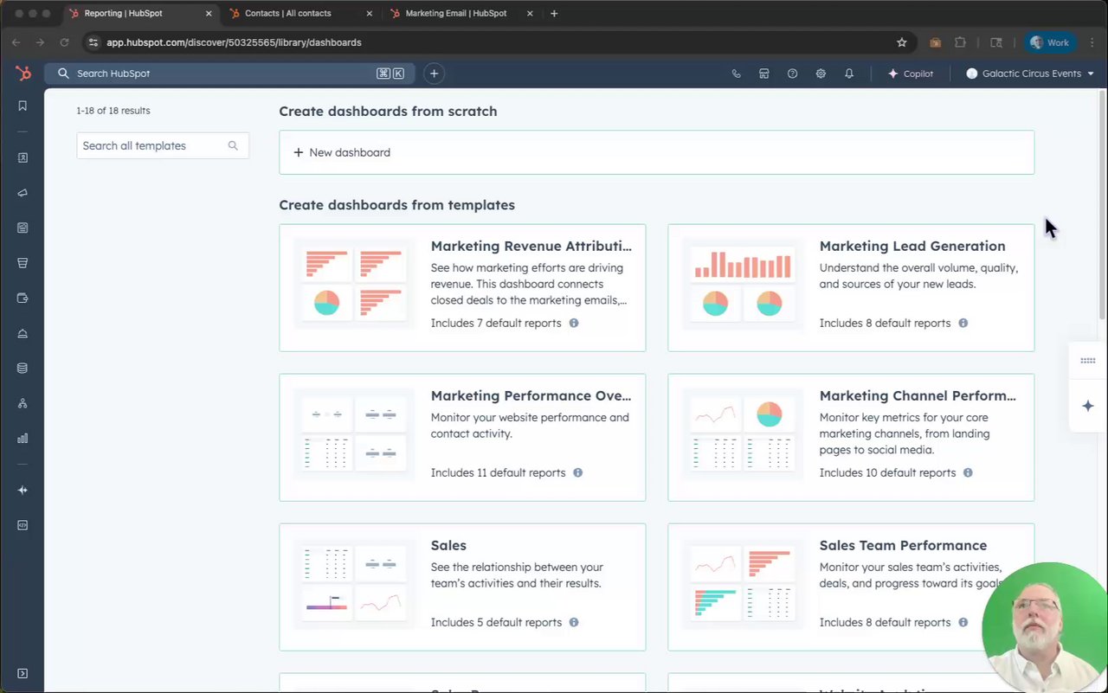Click the Copilot button
Screen dimensions: 1108x693
pos(911,74)
